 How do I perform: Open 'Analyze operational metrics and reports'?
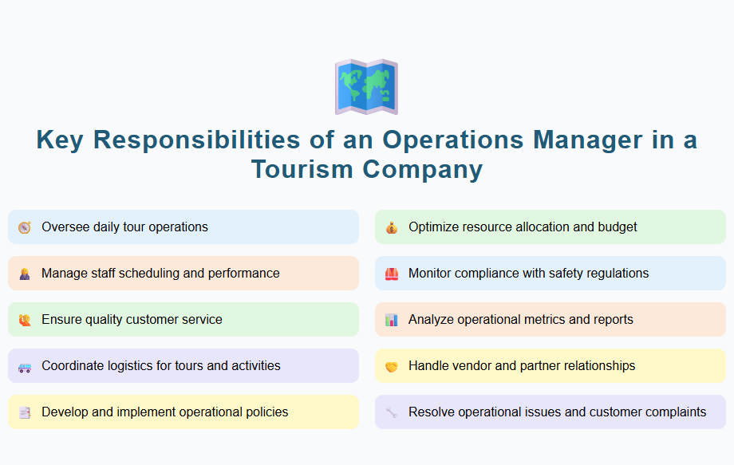pos(550,319)
